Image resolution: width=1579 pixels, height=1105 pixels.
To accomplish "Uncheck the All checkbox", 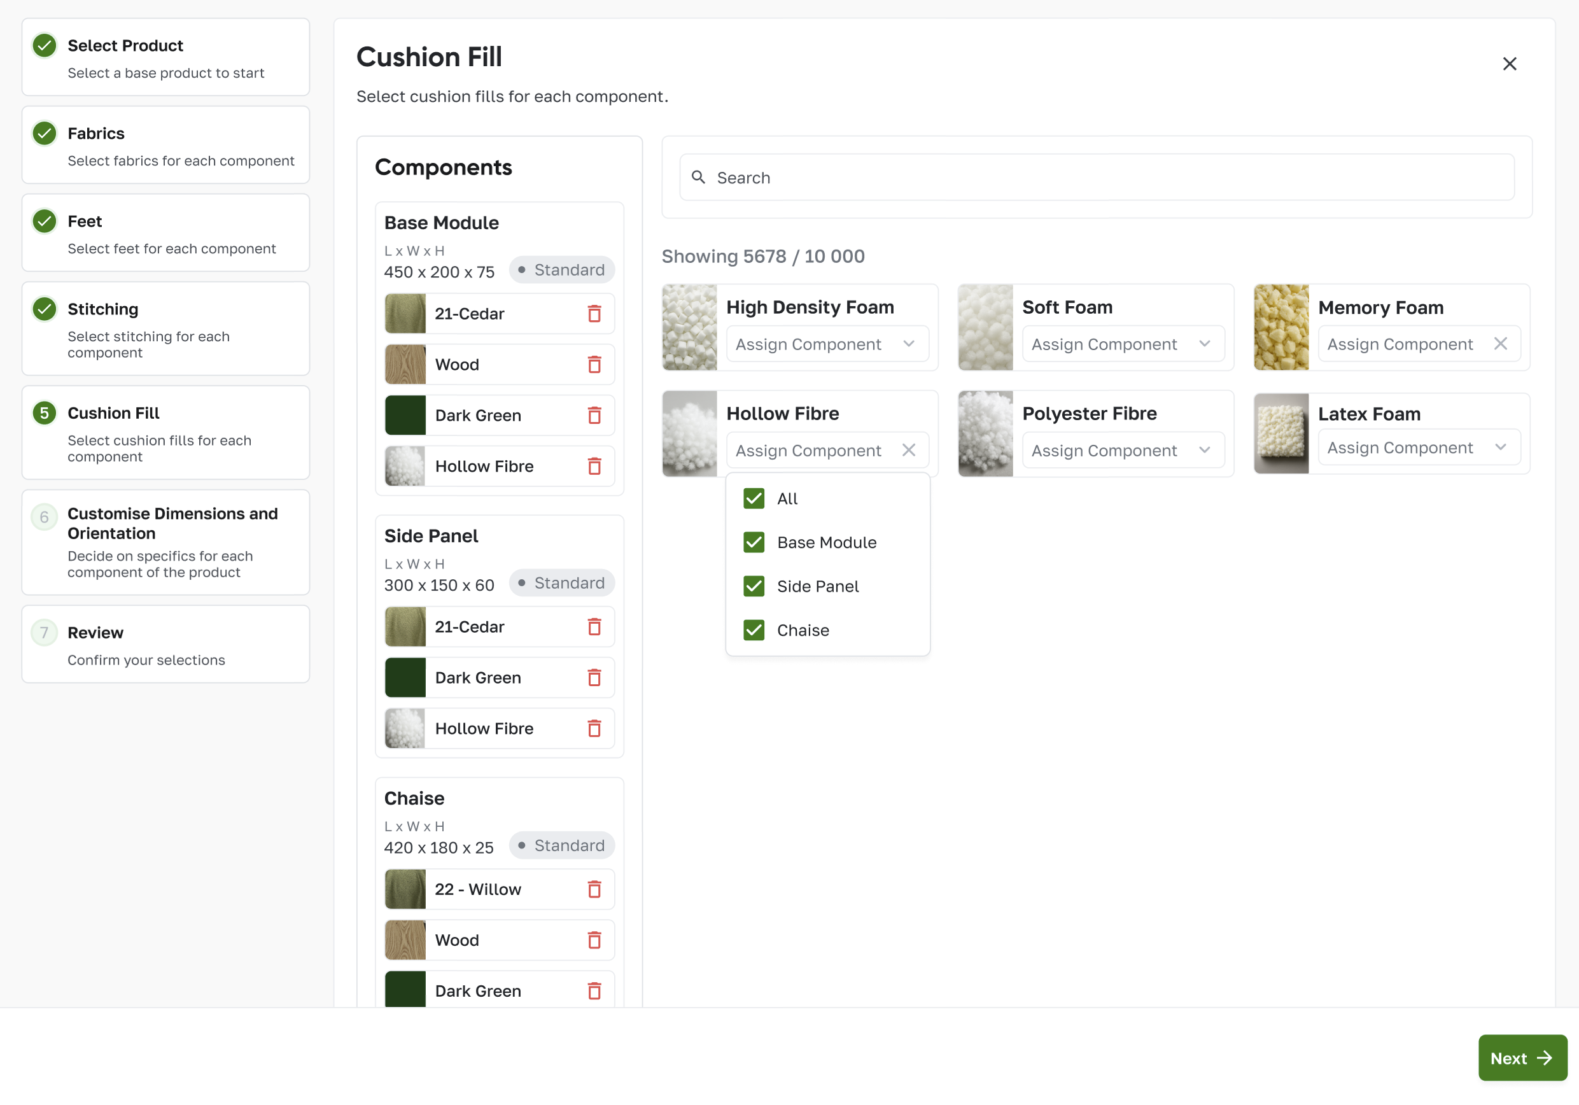I will (x=754, y=498).
